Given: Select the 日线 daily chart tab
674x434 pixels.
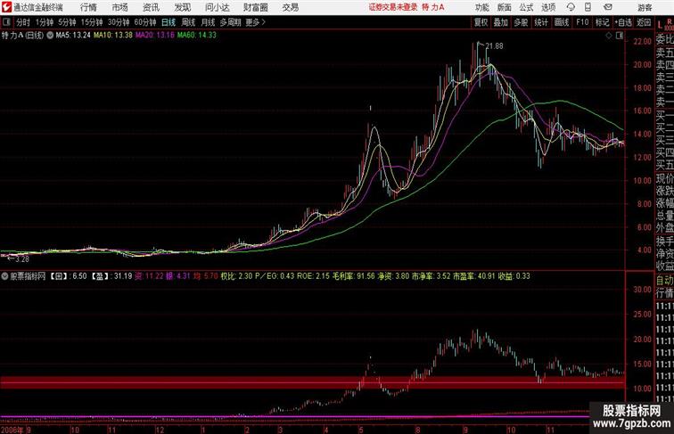Looking at the screenshot, I should click(x=168, y=22).
